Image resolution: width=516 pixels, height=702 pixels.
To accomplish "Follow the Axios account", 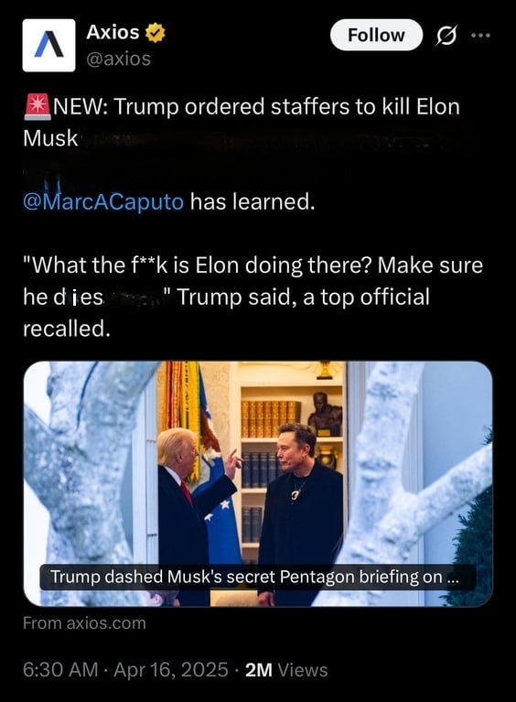I will click(376, 35).
